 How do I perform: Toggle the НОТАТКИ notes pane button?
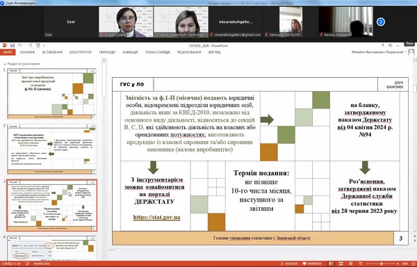click(x=289, y=264)
